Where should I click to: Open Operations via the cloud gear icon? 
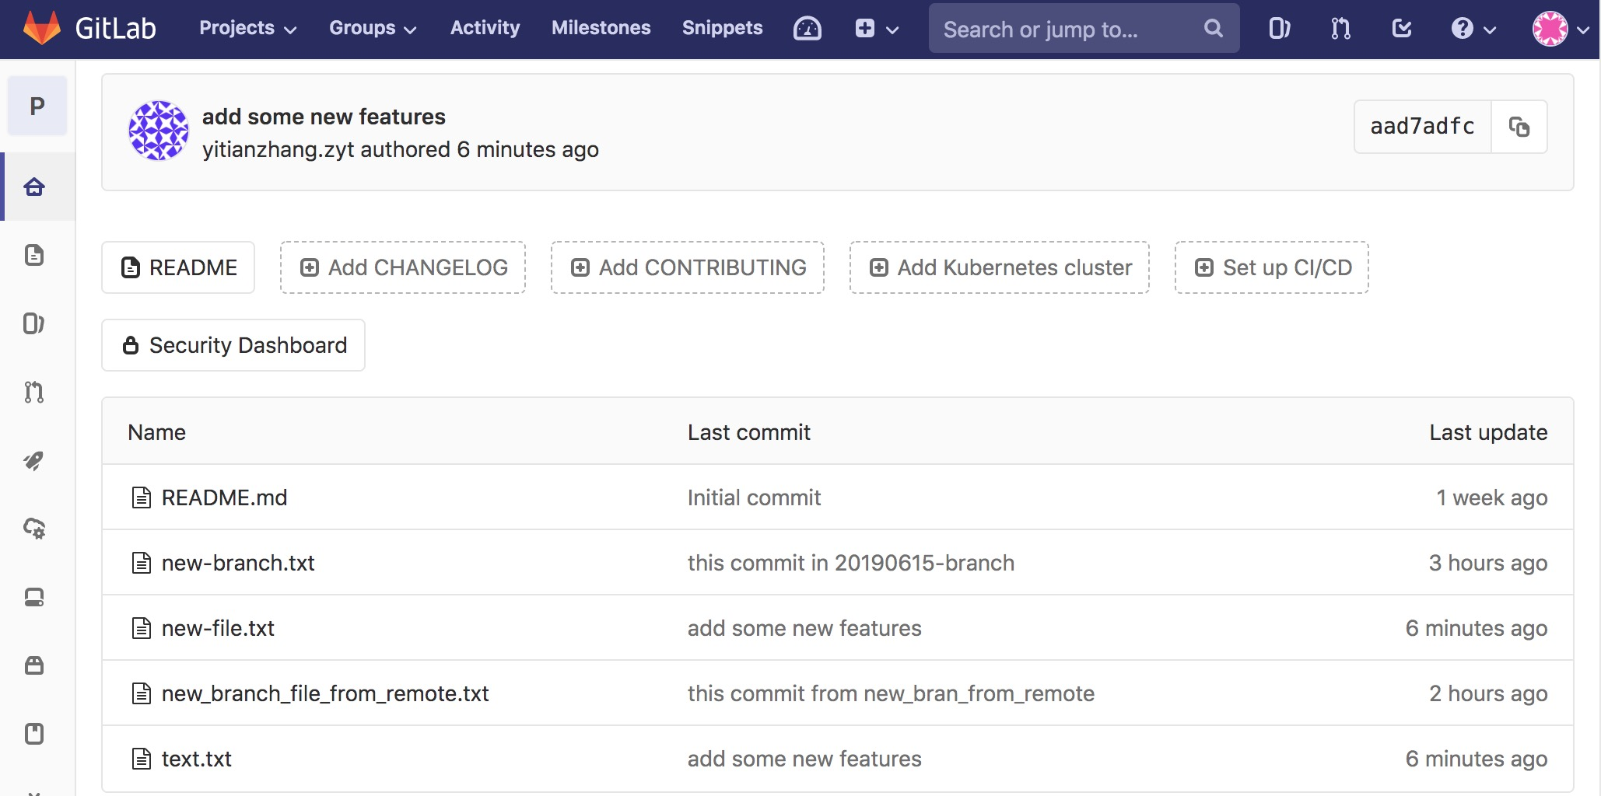[x=34, y=529]
